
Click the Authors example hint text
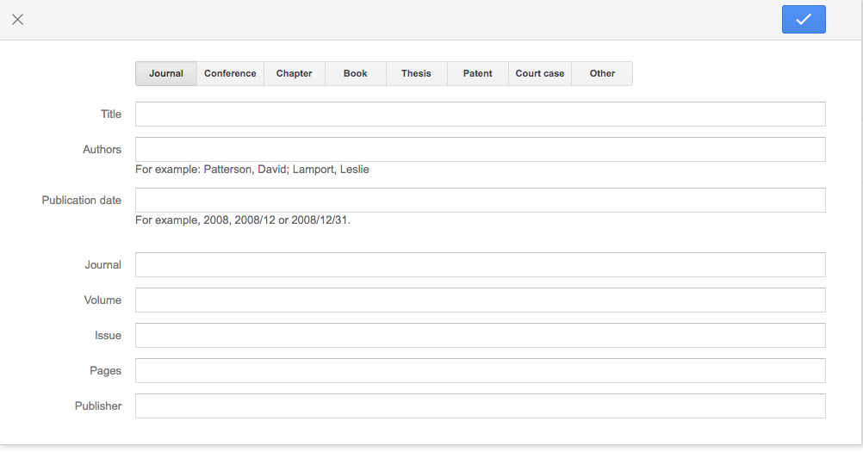click(x=251, y=170)
